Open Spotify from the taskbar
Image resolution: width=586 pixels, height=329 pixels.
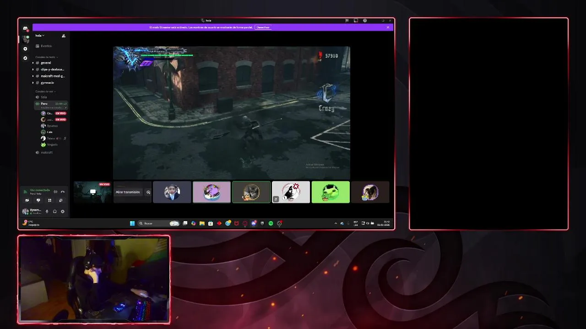point(271,223)
